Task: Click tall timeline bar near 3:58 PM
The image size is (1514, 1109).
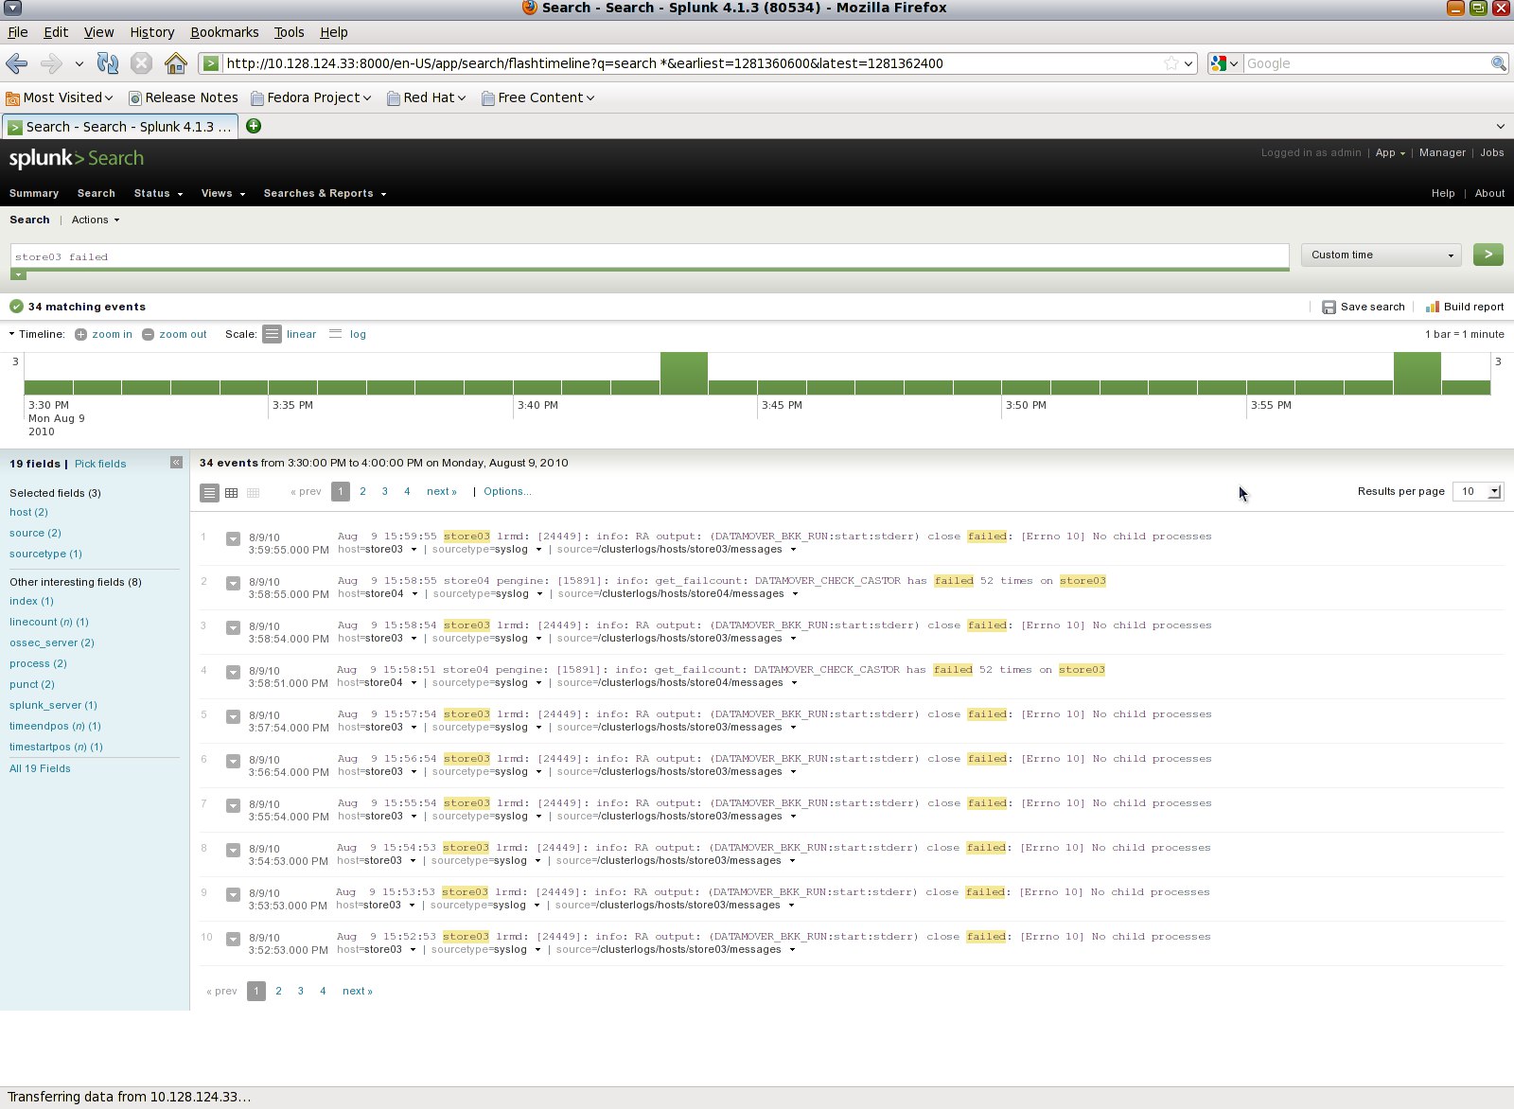Action: point(1417,373)
